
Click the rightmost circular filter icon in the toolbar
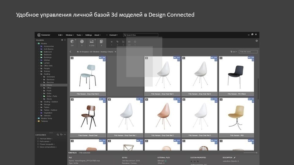pyautogui.click(x=135, y=42)
